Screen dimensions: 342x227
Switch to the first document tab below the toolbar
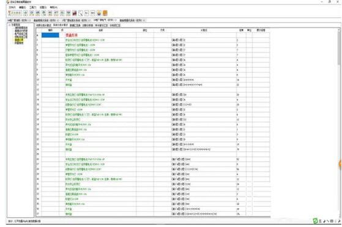click(19, 20)
